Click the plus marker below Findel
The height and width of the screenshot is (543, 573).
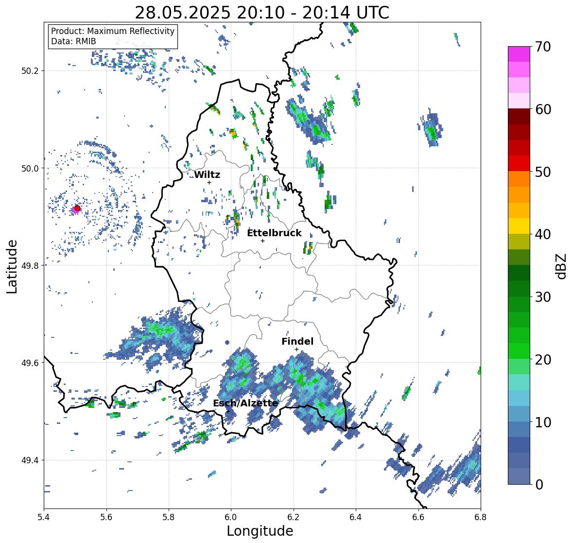[297, 350]
